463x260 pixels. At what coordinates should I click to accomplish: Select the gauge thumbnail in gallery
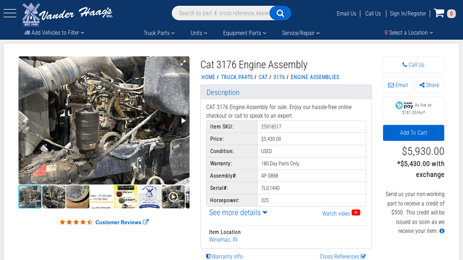tap(78, 196)
